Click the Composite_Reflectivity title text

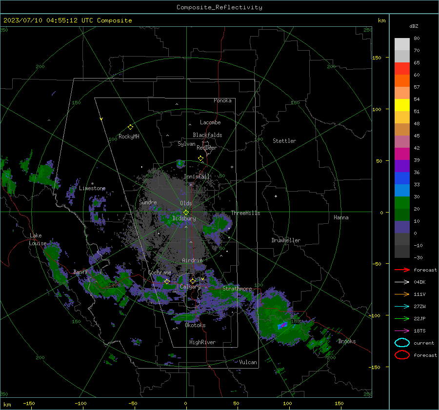coord(219,7)
